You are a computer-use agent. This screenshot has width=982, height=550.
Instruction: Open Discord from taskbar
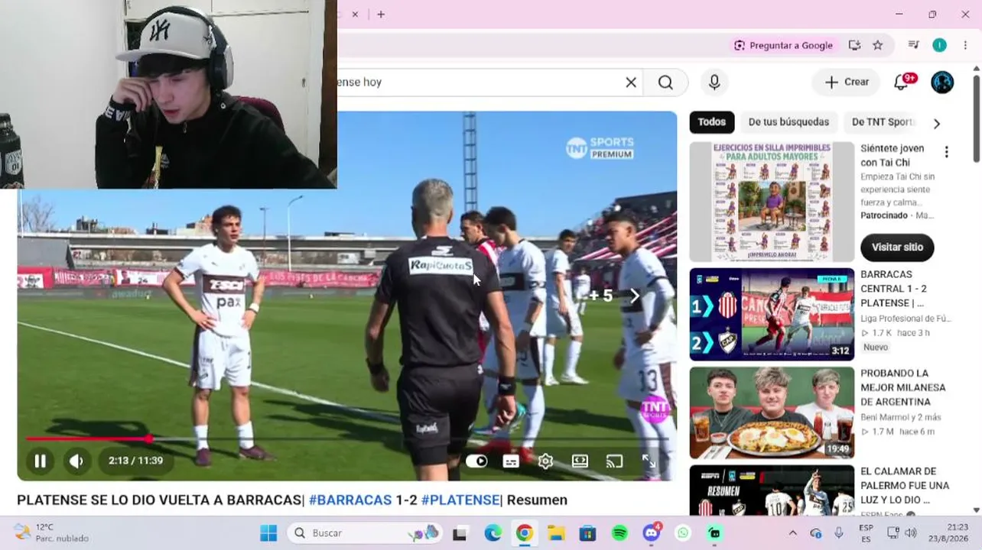[652, 533]
